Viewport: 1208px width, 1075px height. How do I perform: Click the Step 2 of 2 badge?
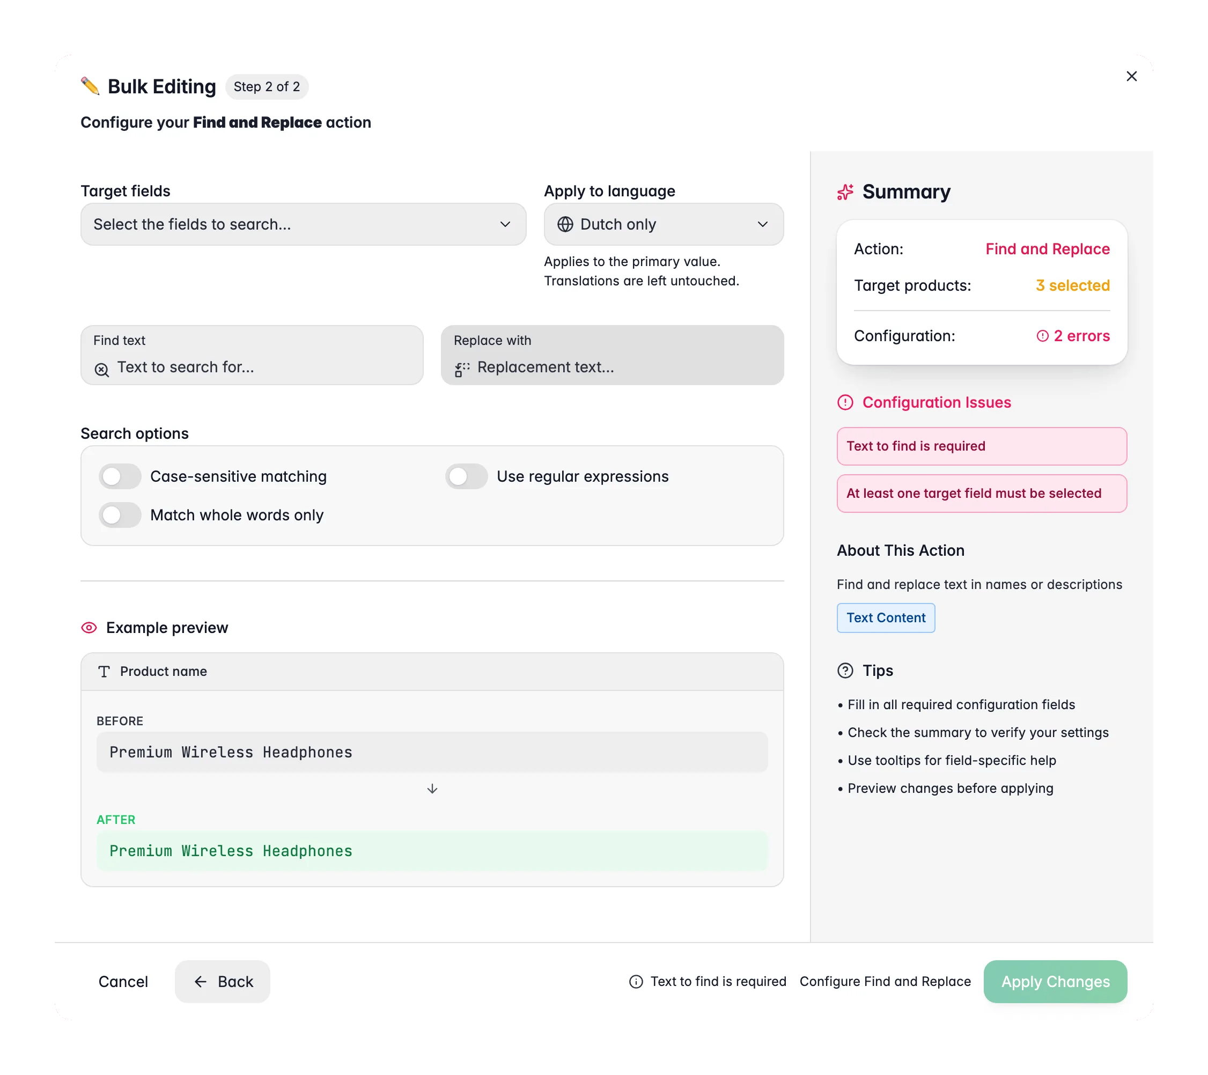(267, 87)
